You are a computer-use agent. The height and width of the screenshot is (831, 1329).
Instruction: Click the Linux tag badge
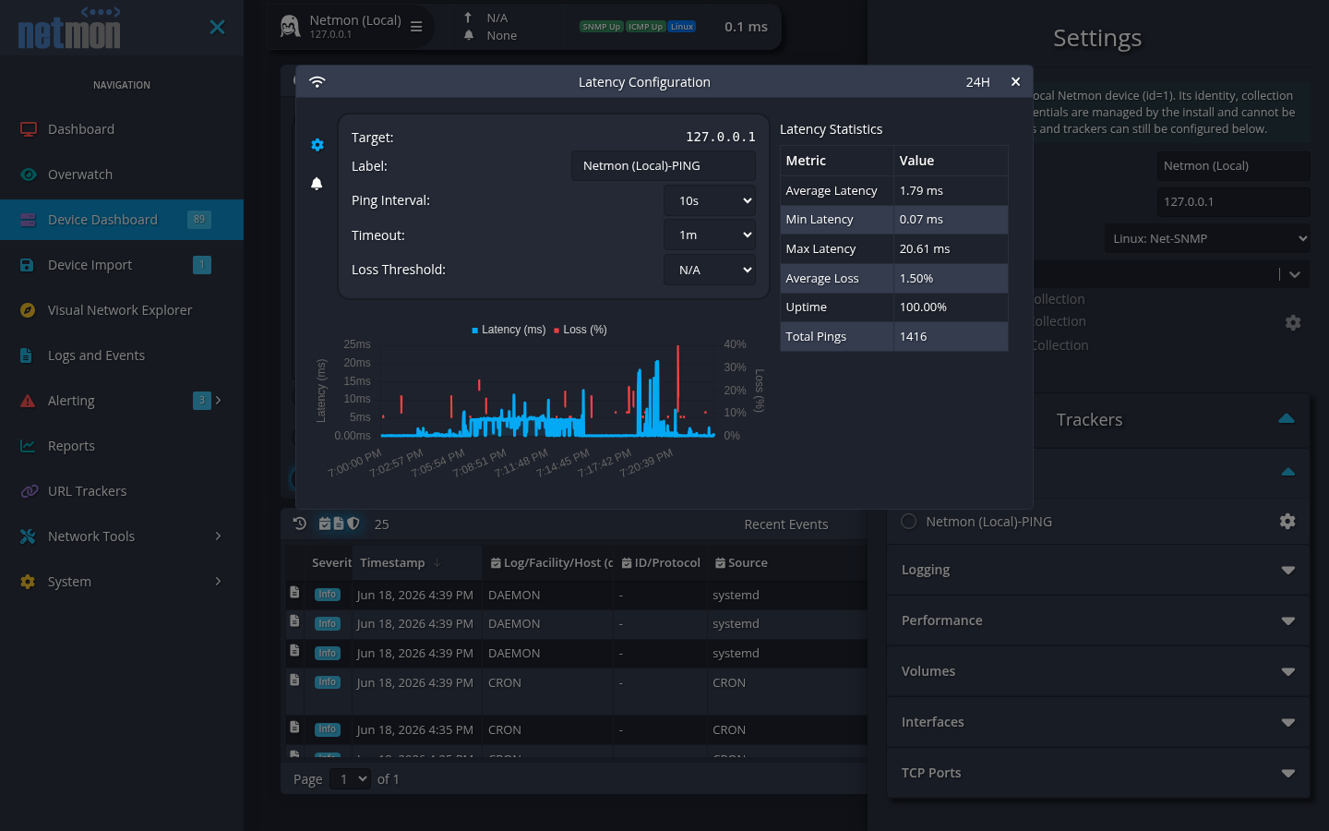(682, 27)
